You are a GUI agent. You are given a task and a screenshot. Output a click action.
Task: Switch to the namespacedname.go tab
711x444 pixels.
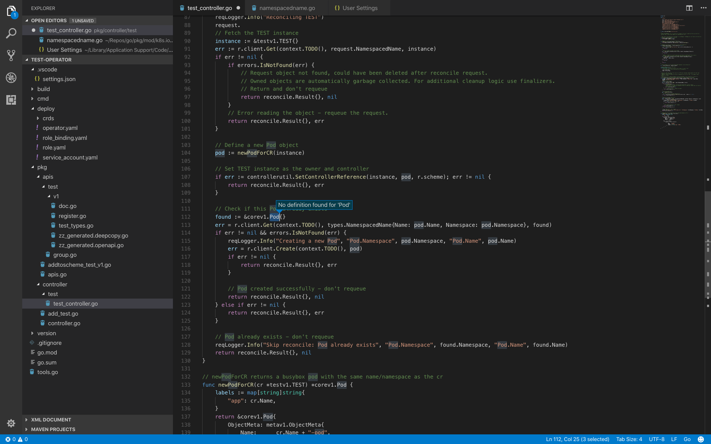[x=287, y=8]
